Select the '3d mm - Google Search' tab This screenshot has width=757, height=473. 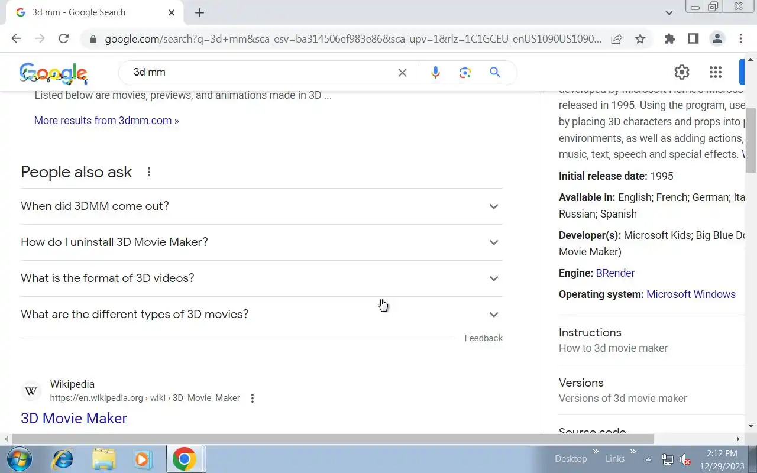95,12
